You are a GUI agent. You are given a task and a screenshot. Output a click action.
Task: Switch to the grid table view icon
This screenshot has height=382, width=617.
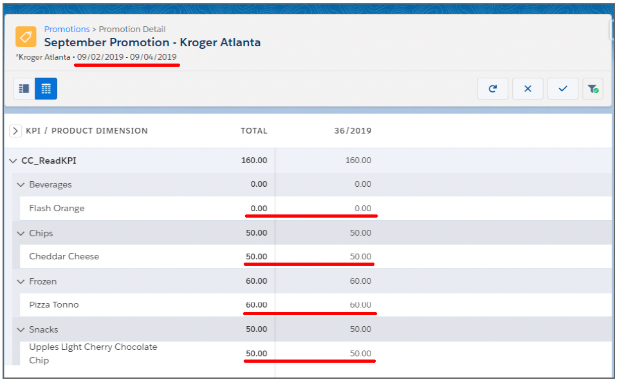46,89
